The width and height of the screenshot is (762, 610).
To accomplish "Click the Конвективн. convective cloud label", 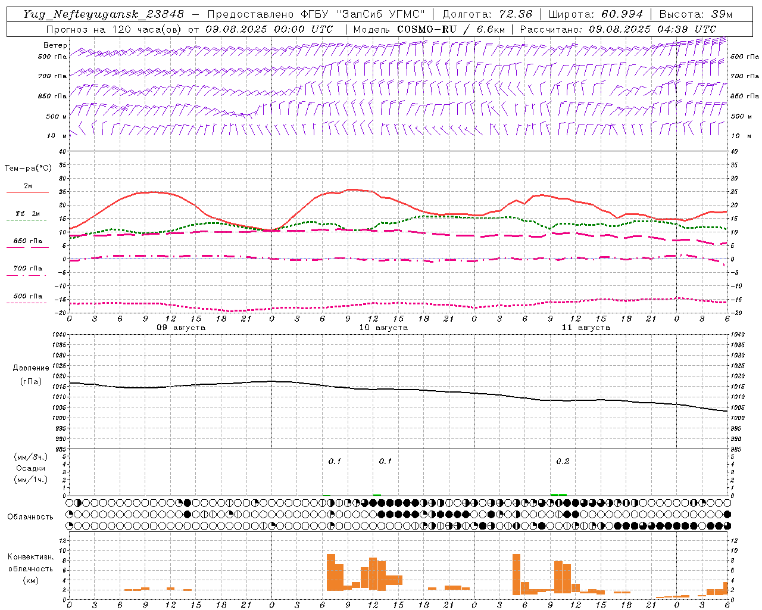I will [x=31, y=557].
